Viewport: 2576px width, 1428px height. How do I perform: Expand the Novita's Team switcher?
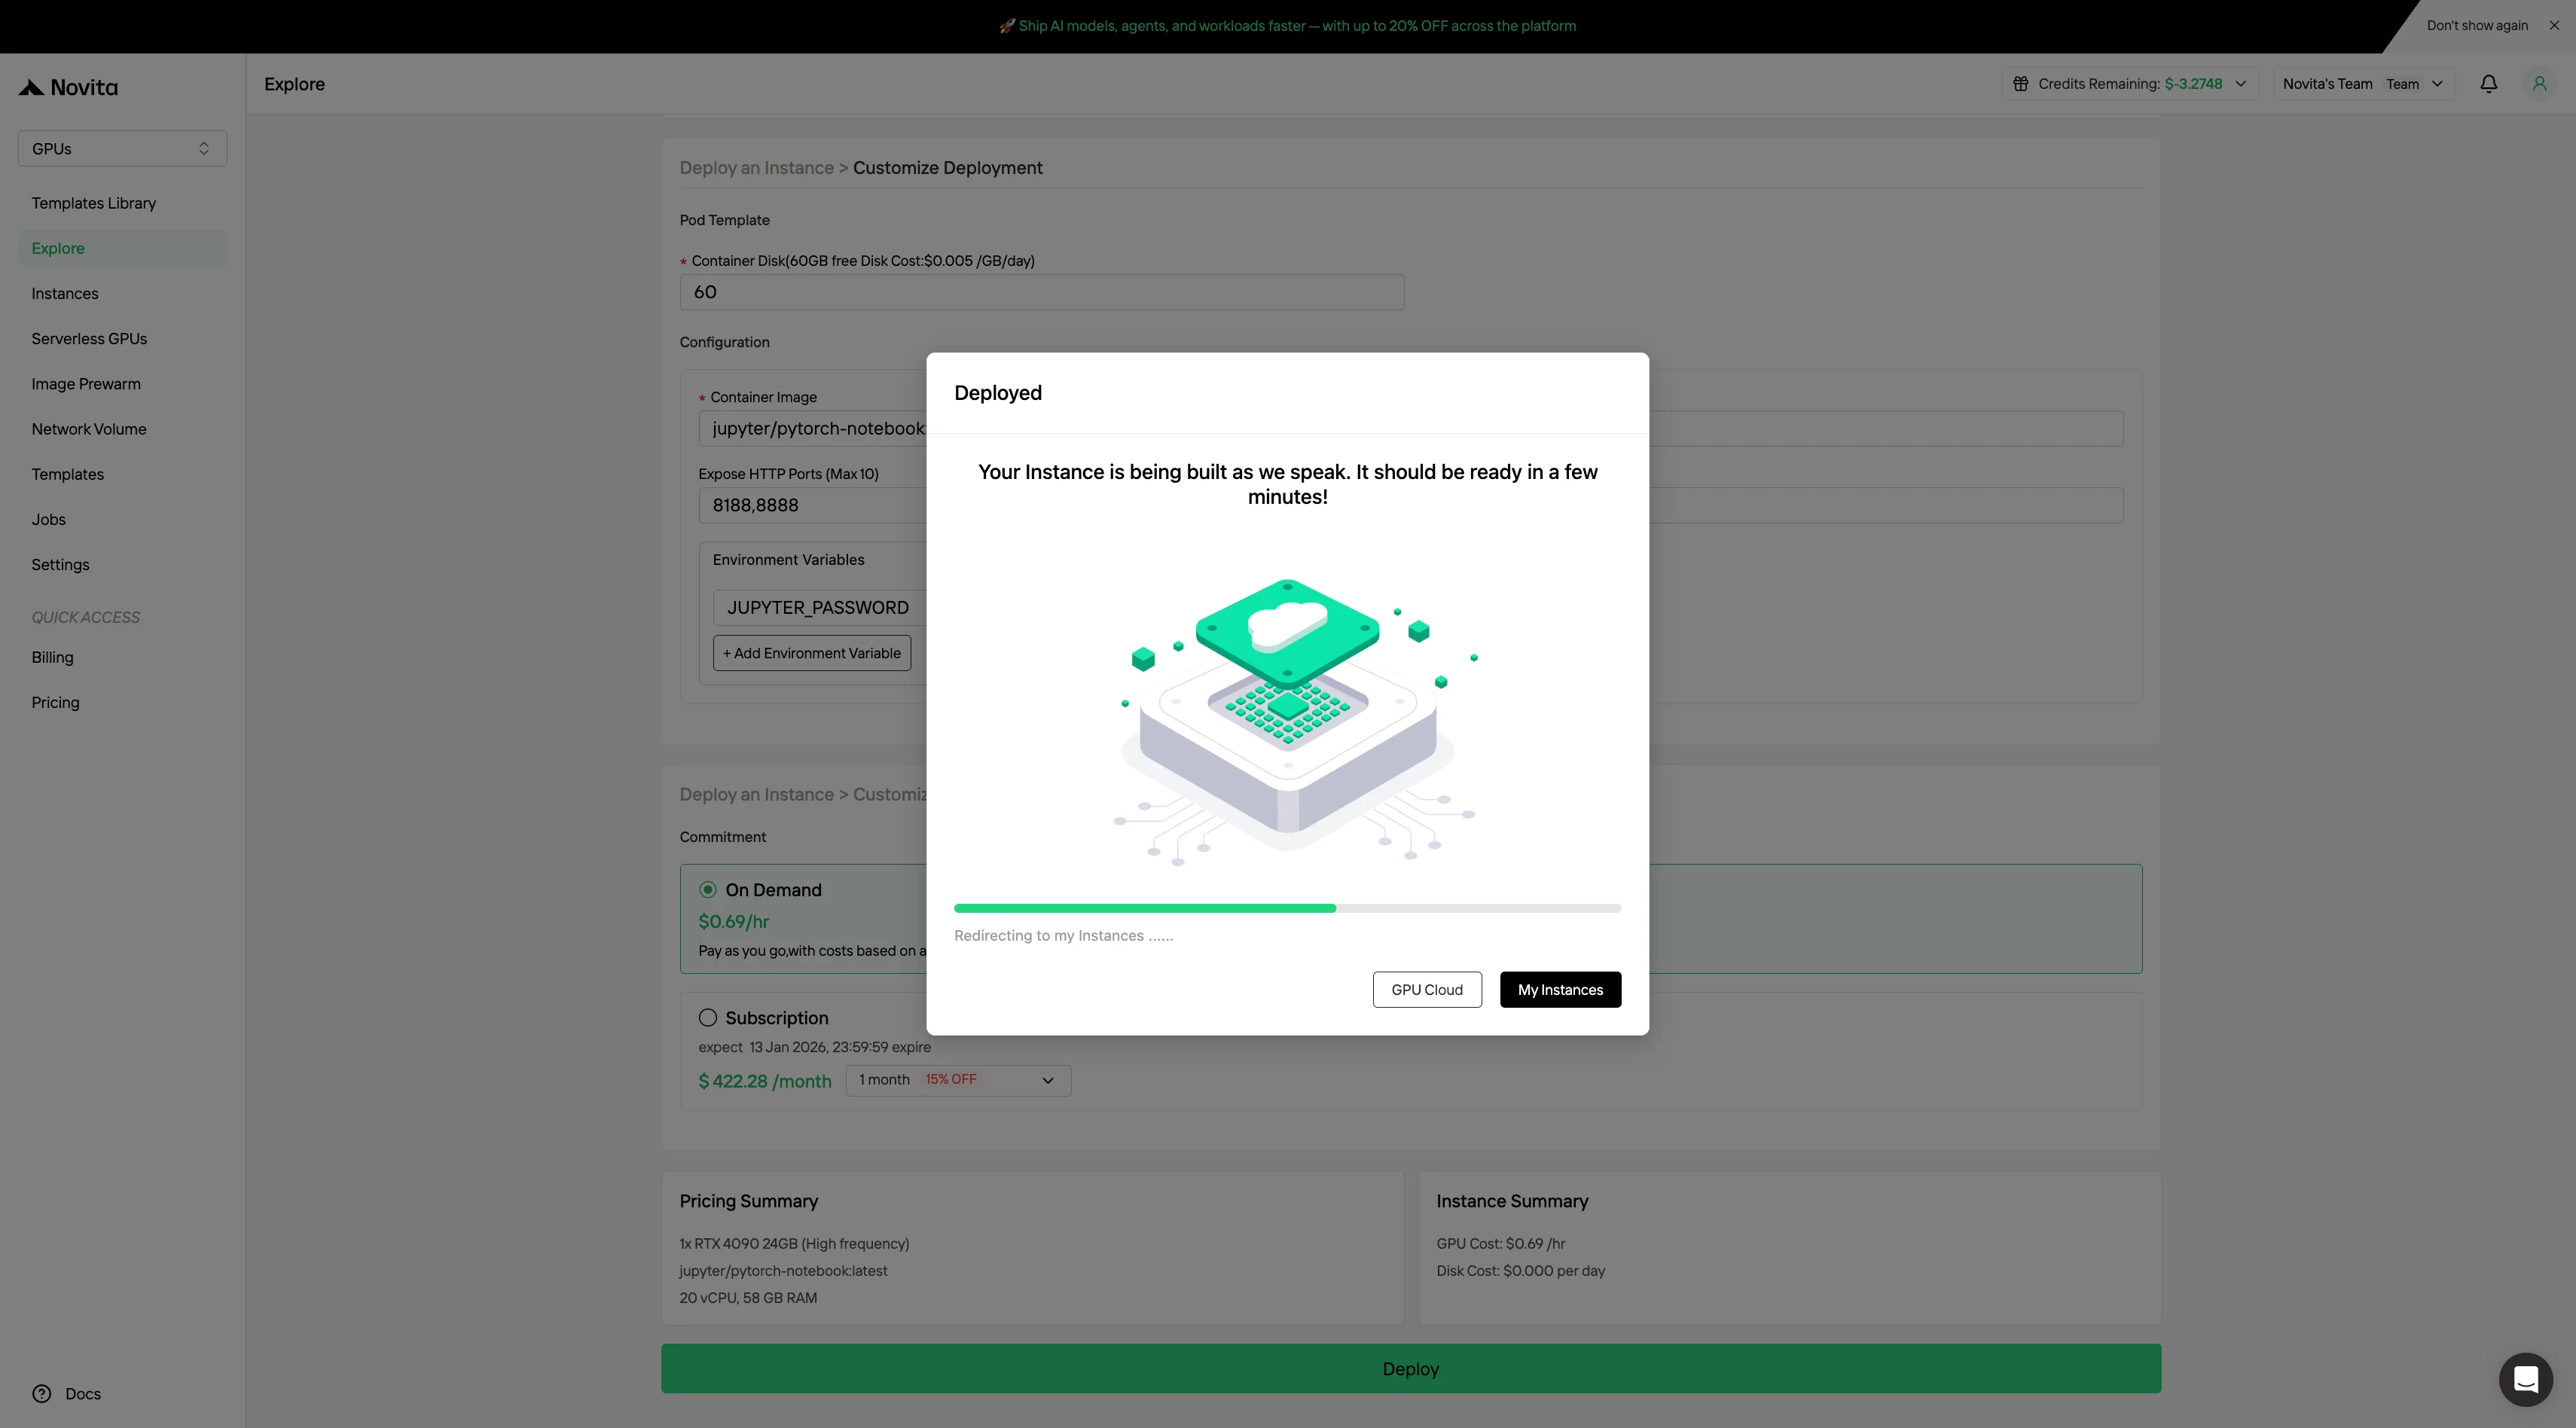pos(2364,84)
